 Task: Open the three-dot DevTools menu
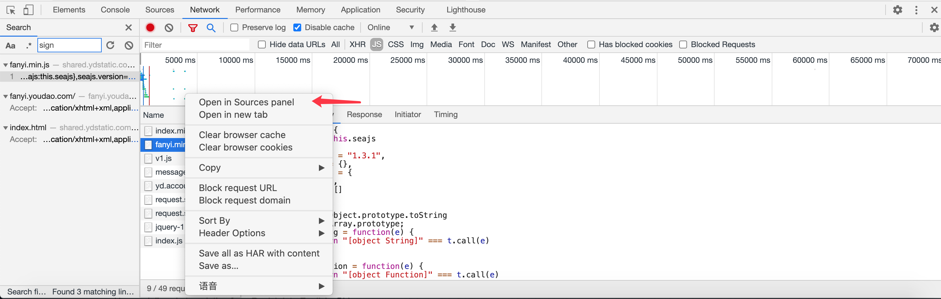pos(916,10)
